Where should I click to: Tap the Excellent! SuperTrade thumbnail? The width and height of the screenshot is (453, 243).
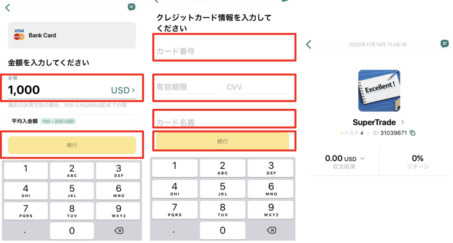379,91
